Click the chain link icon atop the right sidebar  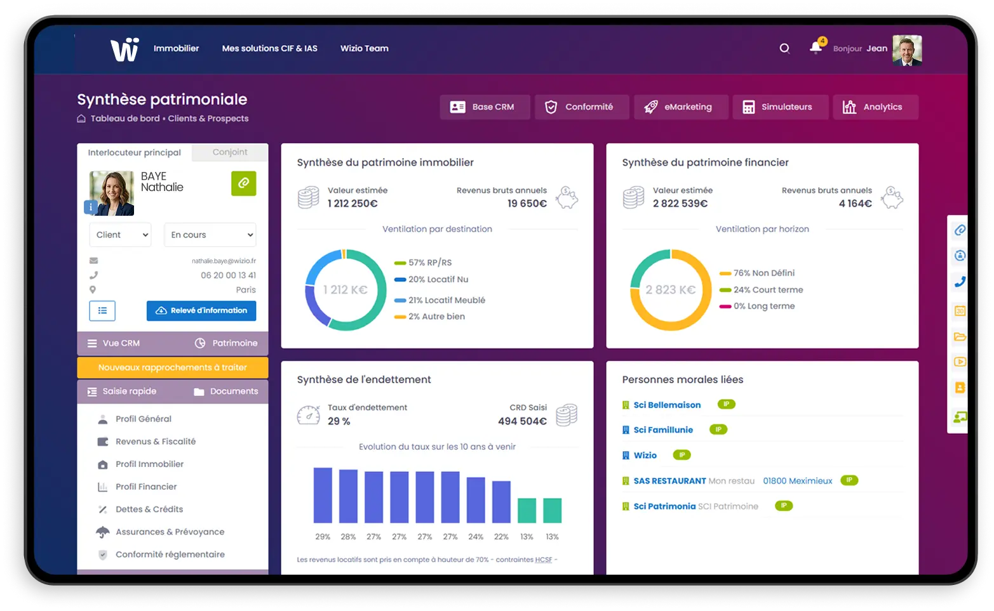958,230
